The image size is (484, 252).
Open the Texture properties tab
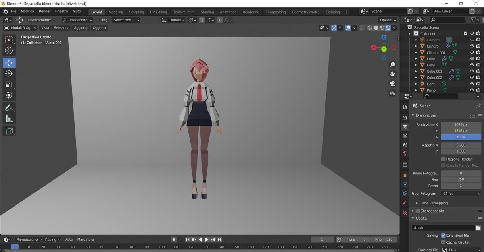click(405, 213)
